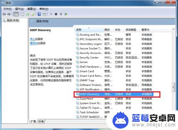Click the 停止 this service link
The width and height of the screenshot is (178, 130).
32,39
